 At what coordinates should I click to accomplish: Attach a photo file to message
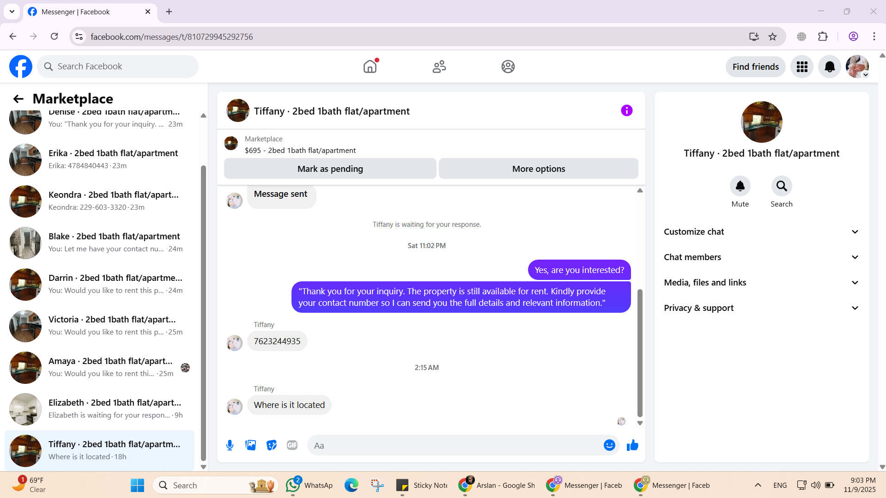pos(250,445)
